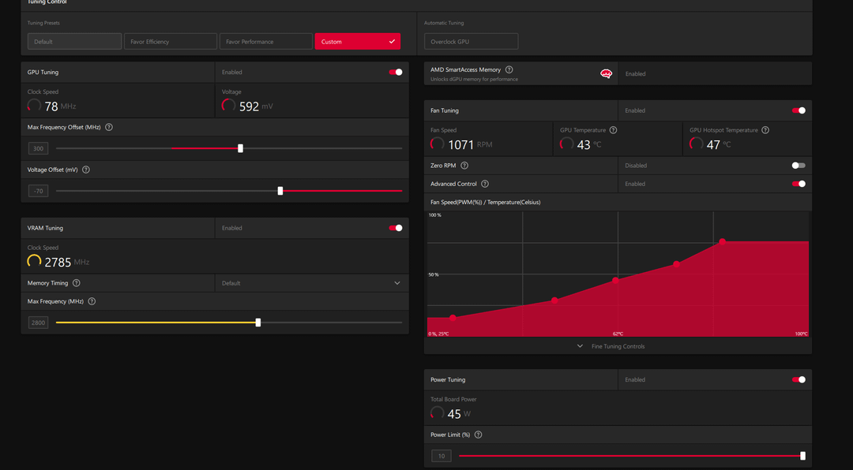The image size is (853, 470).
Task: Click help icon next to Voltage Offset
Action: point(86,170)
